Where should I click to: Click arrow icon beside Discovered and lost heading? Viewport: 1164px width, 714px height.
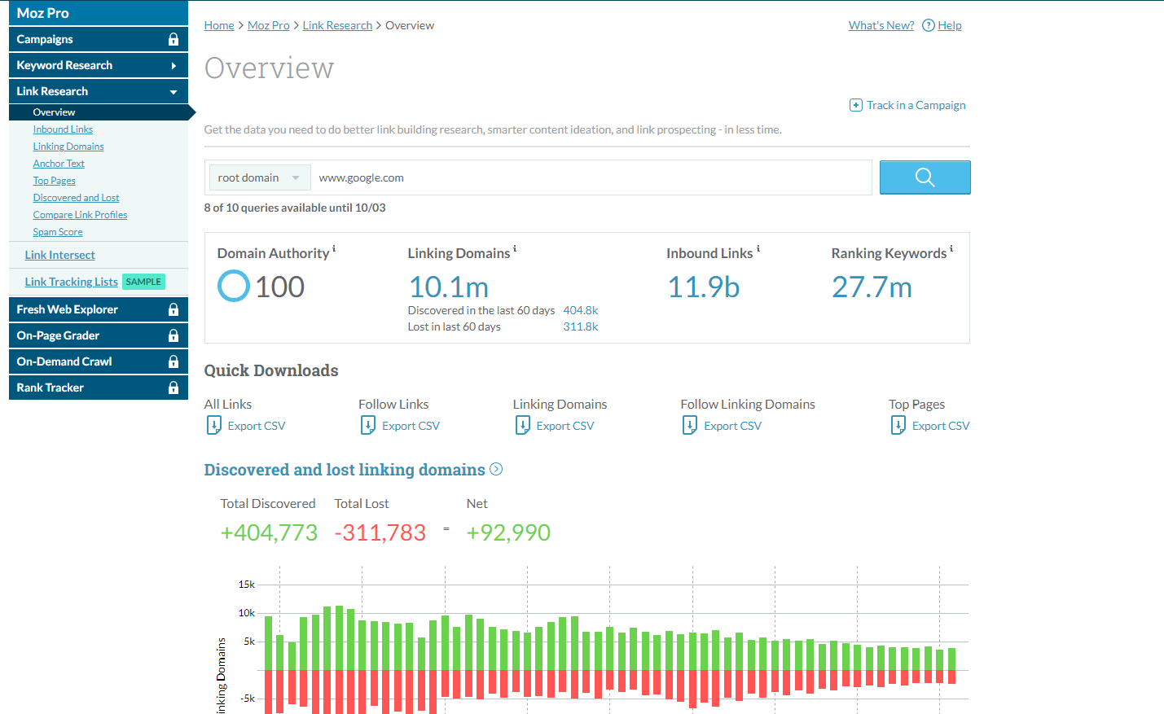(x=496, y=469)
